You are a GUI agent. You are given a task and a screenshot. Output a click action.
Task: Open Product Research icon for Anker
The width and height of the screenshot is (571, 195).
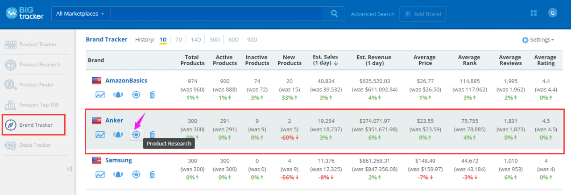(x=137, y=134)
